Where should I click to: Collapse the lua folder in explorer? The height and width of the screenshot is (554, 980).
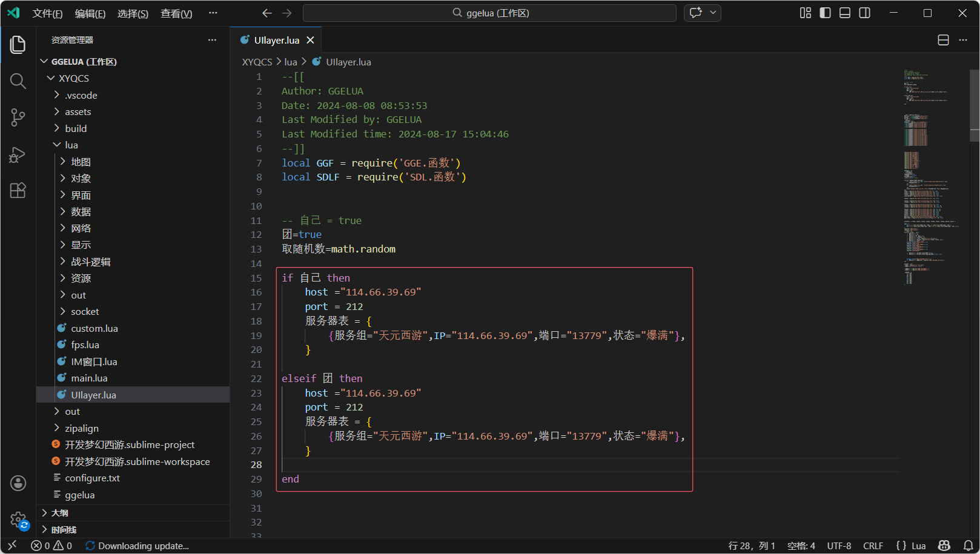pos(71,145)
